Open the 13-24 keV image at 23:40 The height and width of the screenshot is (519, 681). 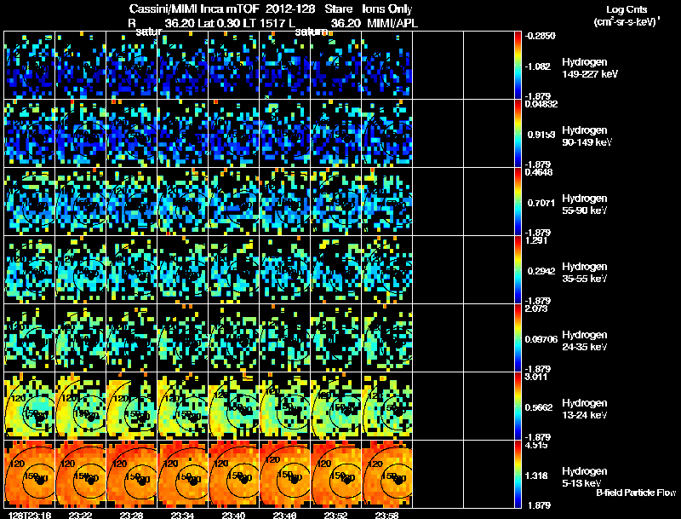point(233,406)
